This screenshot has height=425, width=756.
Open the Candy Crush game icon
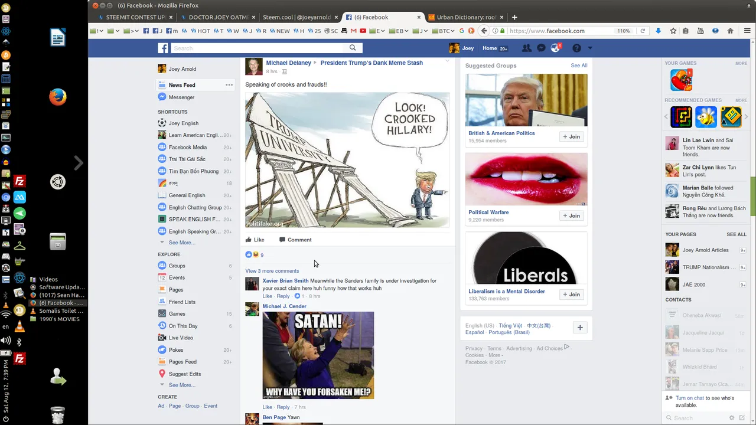[681, 80]
